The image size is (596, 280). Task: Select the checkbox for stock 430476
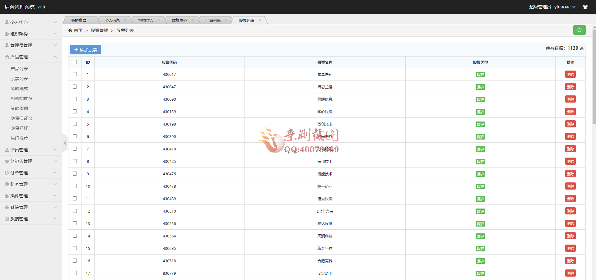point(75,174)
